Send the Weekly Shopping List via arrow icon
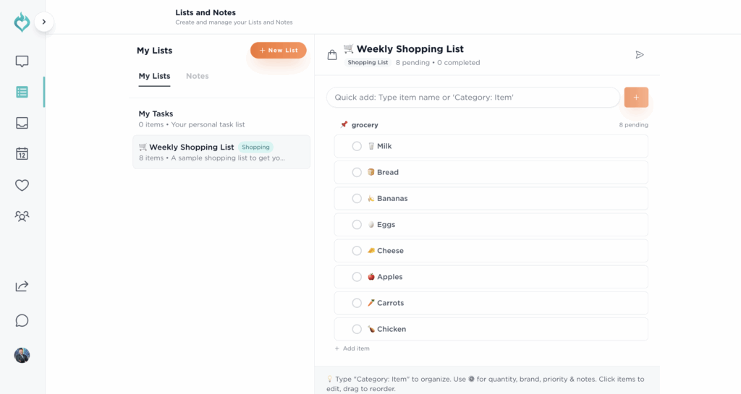741x394 pixels. pyautogui.click(x=639, y=55)
